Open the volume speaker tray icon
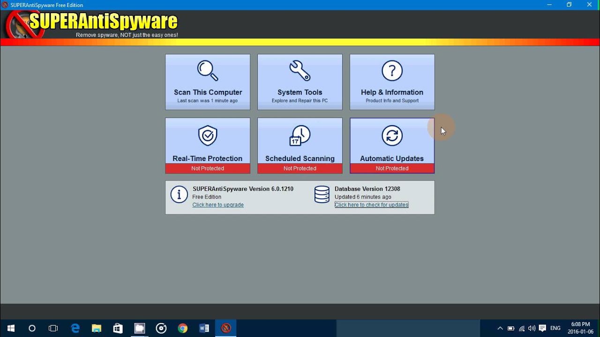This screenshot has width=600, height=337. tap(532, 329)
